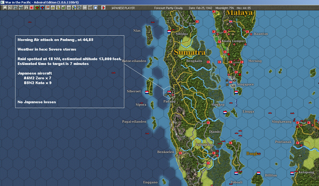Open the green land shape toolbar icon
This screenshot has height=186, width=319.
[x=64, y=8]
